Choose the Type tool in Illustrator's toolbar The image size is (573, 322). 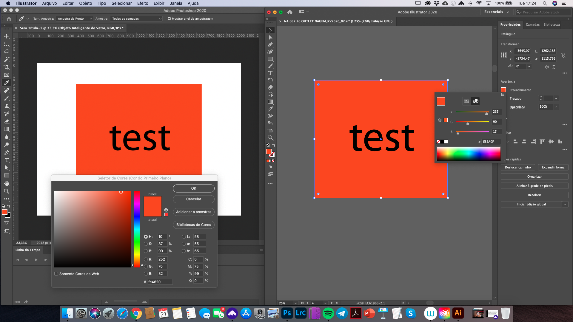pyautogui.click(x=270, y=73)
